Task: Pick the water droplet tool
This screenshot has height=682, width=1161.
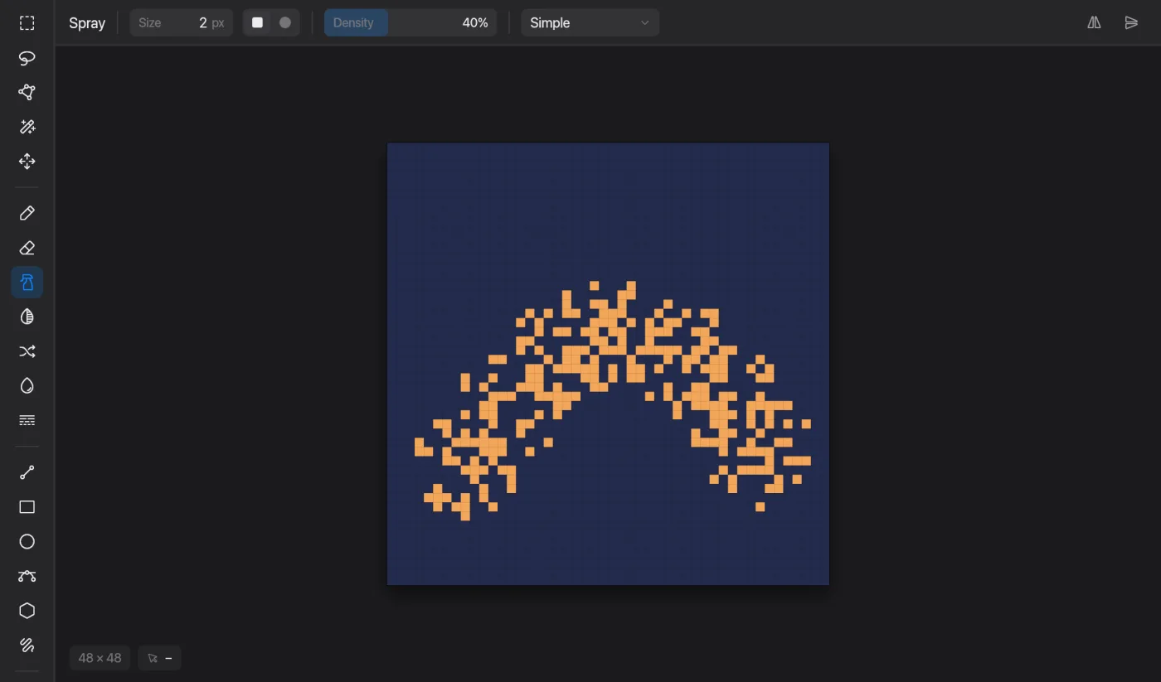Action: (x=27, y=386)
